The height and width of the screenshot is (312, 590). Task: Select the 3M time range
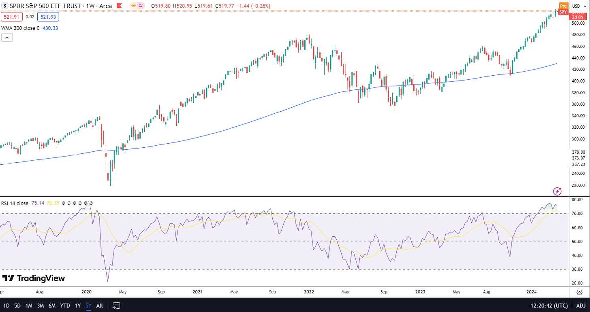(x=40, y=306)
